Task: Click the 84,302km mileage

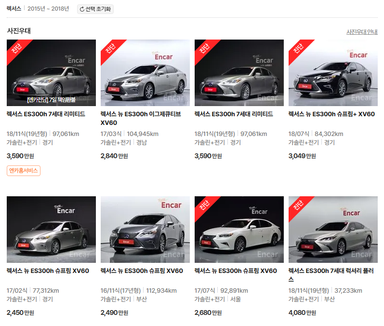Action: point(329,134)
